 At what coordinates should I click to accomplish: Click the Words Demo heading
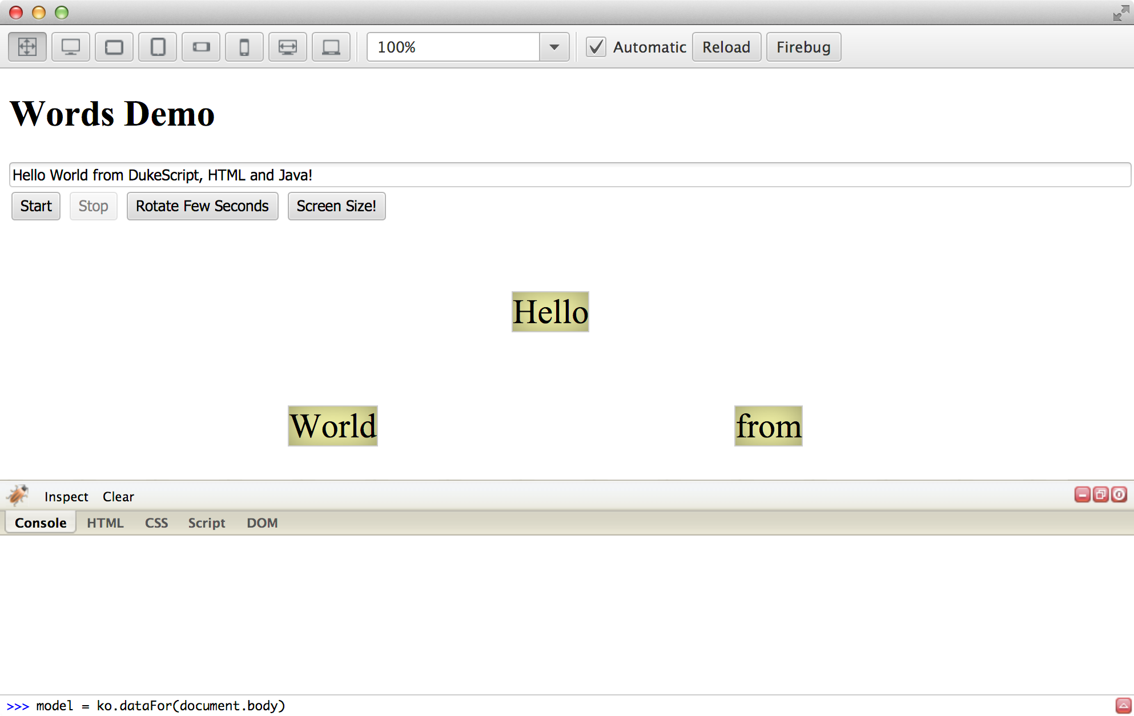click(112, 113)
